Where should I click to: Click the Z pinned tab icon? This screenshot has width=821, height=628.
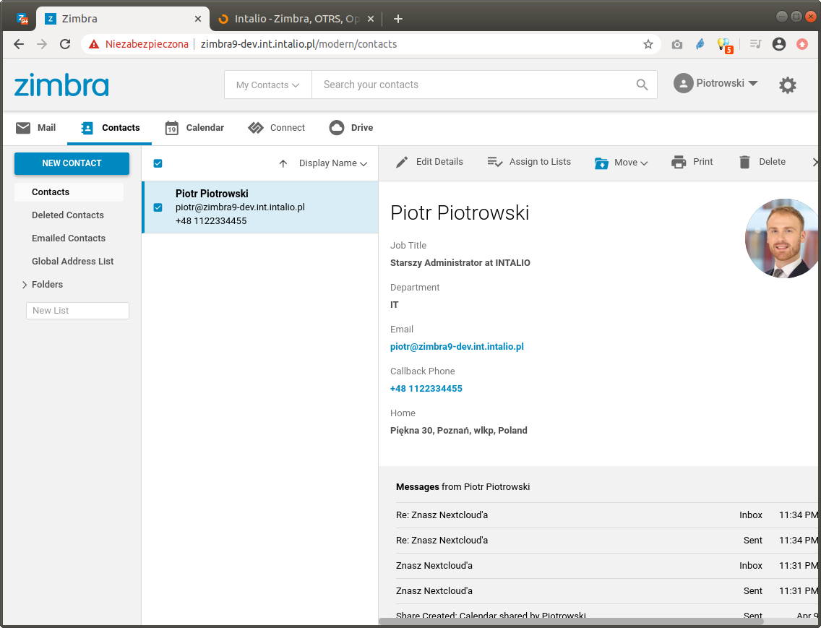22,20
